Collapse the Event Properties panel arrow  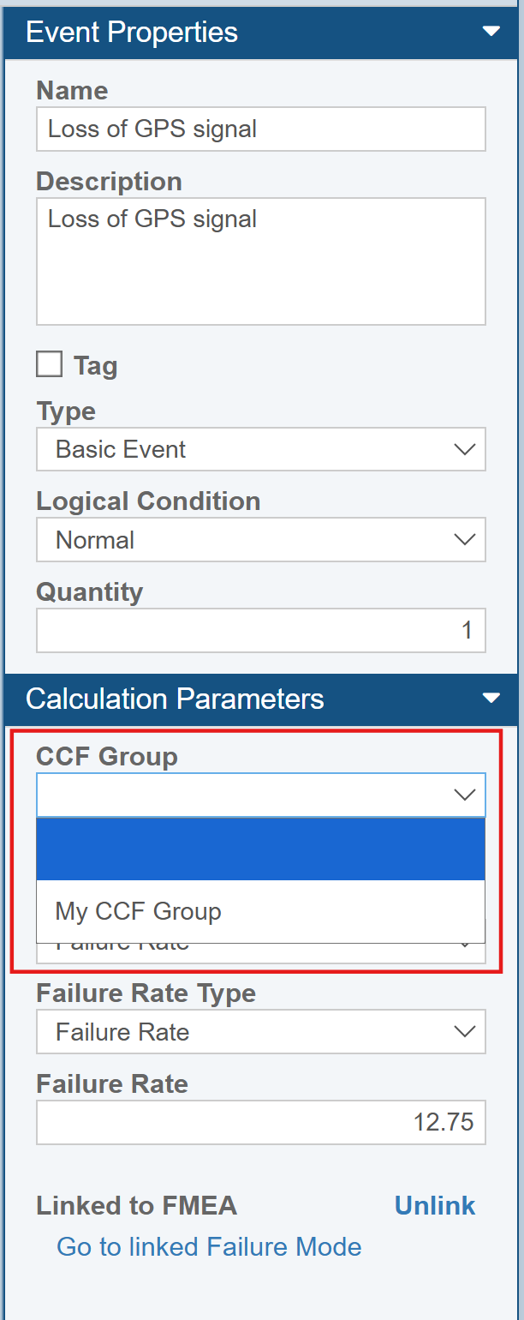click(491, 32)
